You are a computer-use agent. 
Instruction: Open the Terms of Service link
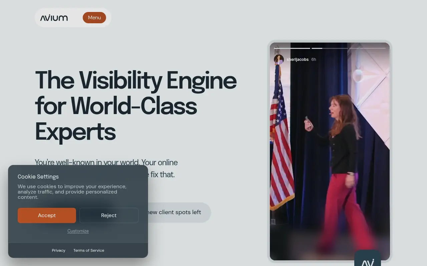[x=89, y=250]
